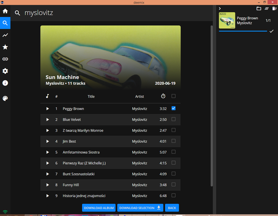Play preview of Historia jednej znajomości
278x216 pixels.
47,196
